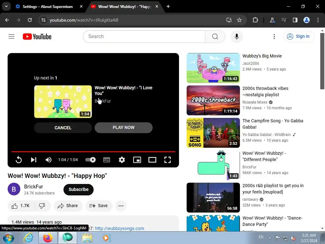This screenshot has height=244, width=325.
Task: Open the wubbzysongs.com link in the description
Action: [119, 228]
